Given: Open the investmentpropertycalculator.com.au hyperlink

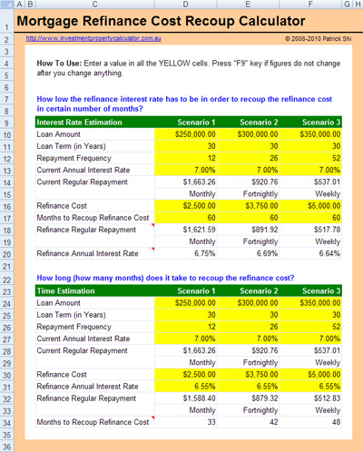Looking at the screenshot, I should point(93,38).
